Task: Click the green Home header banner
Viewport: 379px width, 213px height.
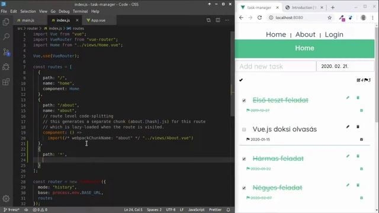Action: tap(304, 49)
